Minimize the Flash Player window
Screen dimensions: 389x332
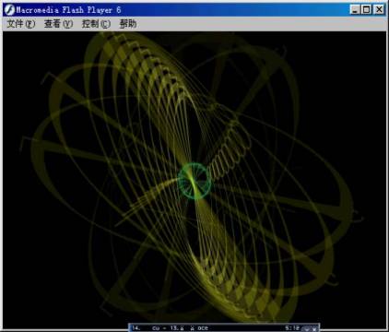click(x=355, y=10)
